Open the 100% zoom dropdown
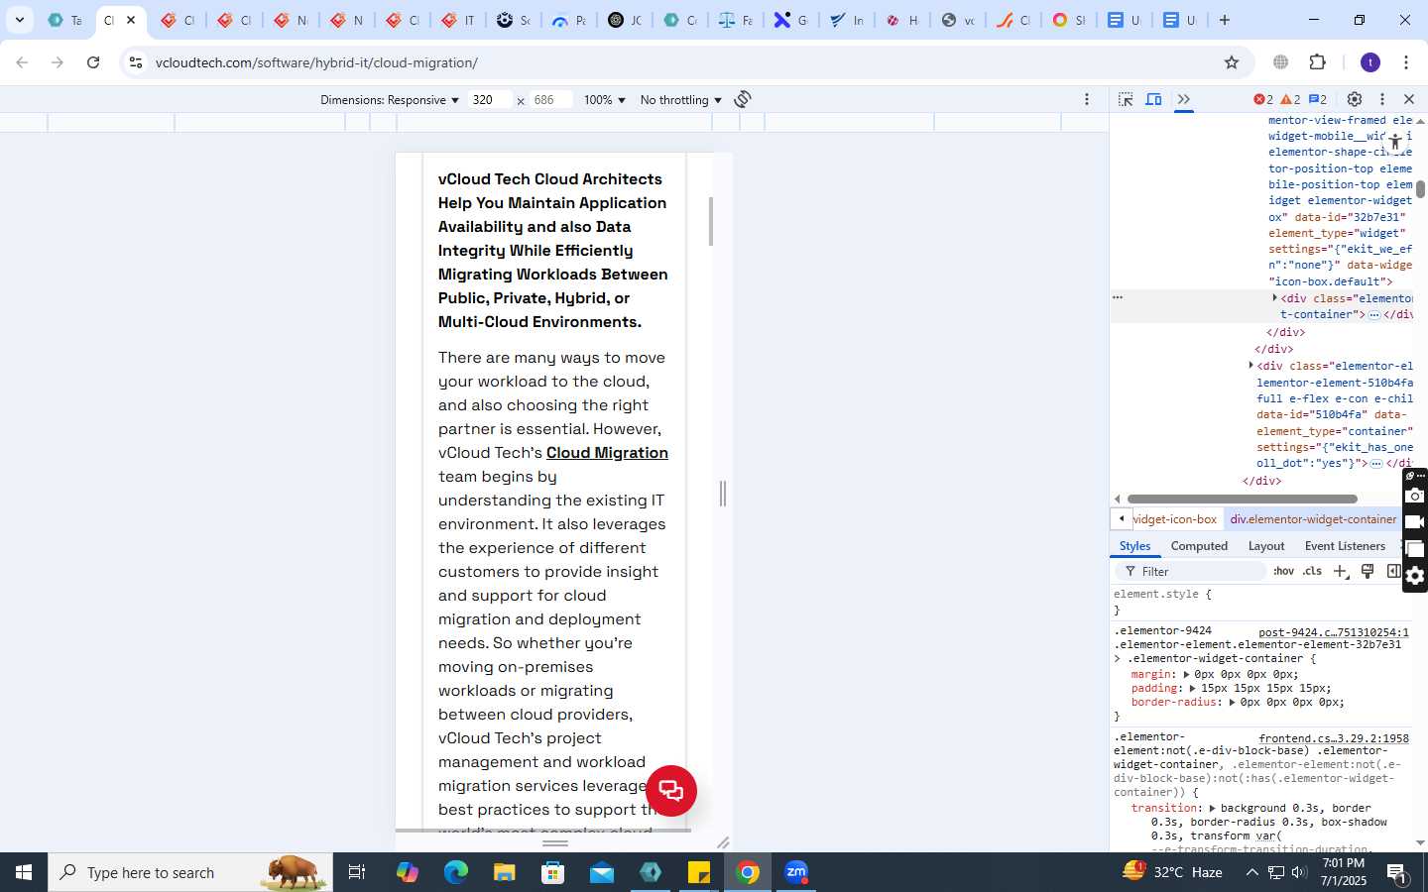The image size is (1428, 892). point(604,100)
